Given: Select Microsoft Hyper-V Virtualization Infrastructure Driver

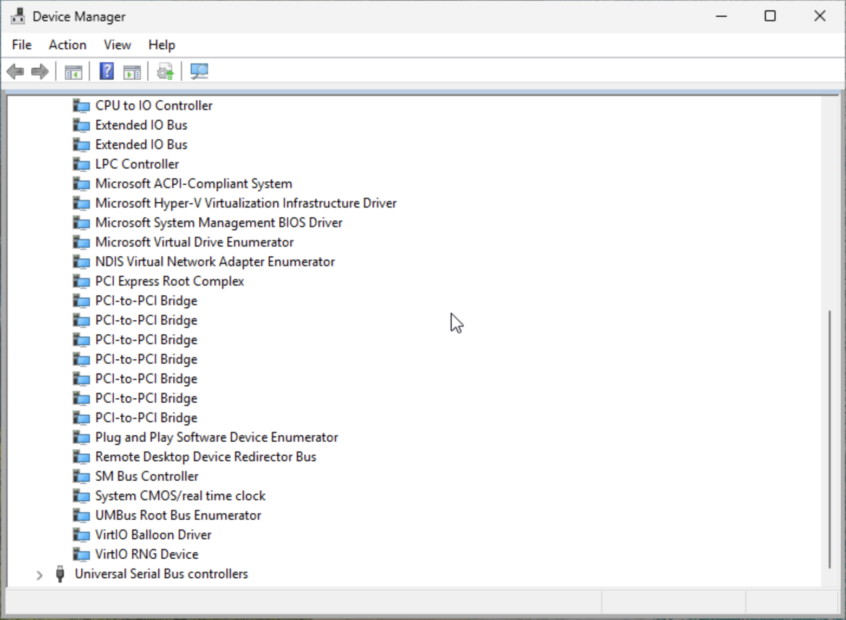Looking at the screenshot, I should click(245, 203).
